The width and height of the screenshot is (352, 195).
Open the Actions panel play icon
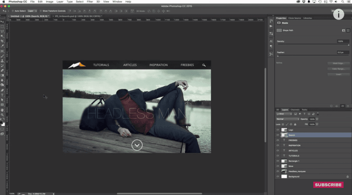[271, 26]
